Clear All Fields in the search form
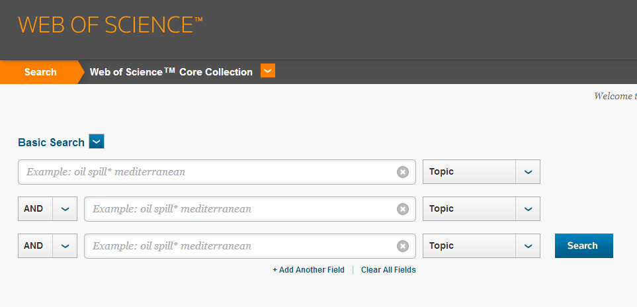The height and width of the screenshot is (307, 637). (x=388, y=270)
